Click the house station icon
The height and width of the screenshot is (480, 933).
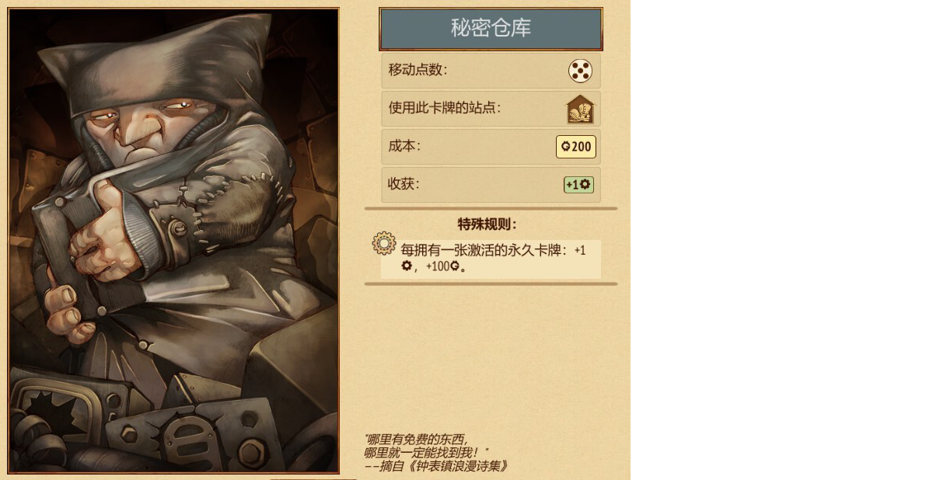[580, 109]
